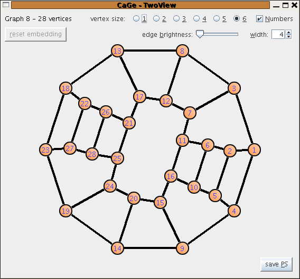
Task: Click the window menu icon in title bar
Action: (x=6, y=5)
